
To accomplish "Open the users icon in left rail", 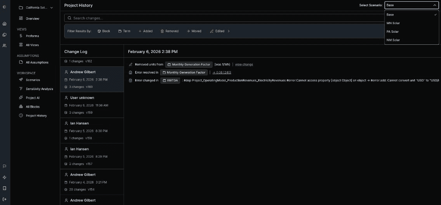I will (4, 45).
